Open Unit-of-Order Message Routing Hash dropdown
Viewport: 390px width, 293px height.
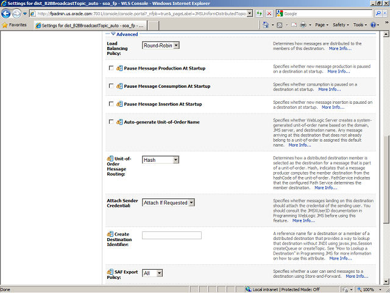160,160
